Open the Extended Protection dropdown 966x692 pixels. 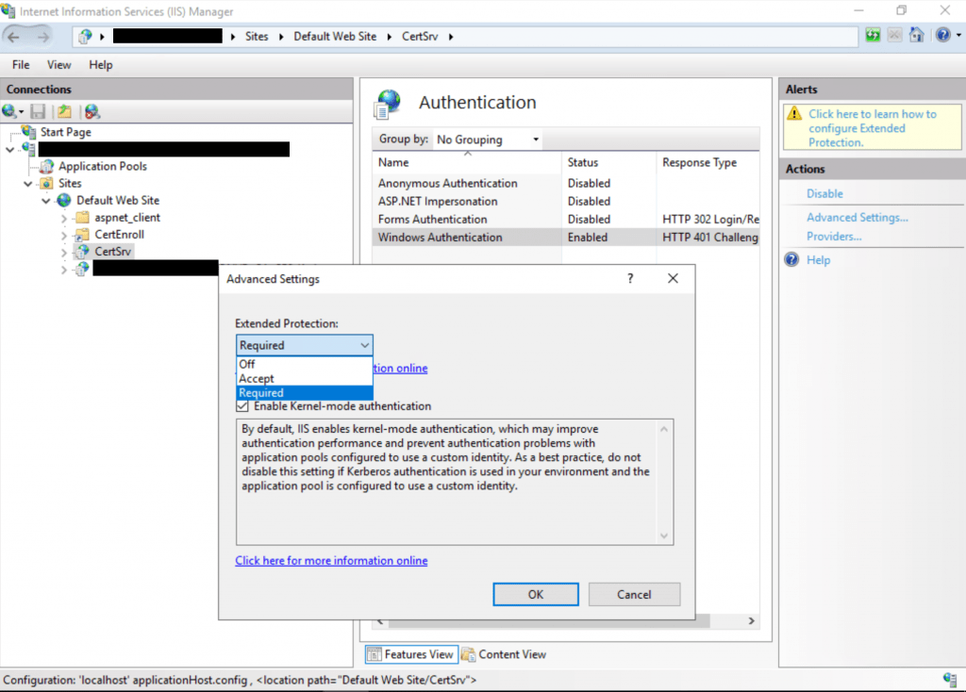point(305,345)
